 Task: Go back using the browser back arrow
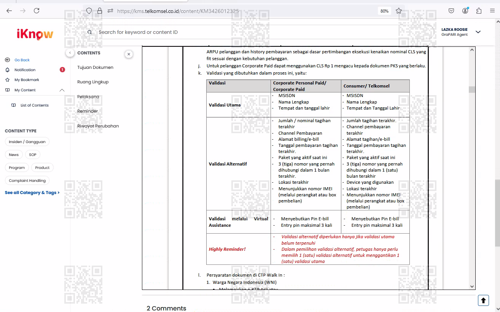[9, 11]
